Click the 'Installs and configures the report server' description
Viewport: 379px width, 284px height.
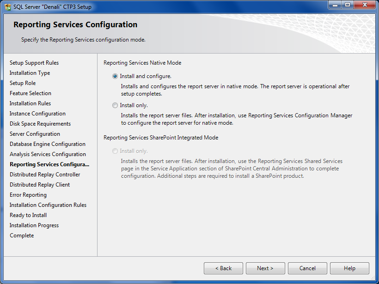235,90
